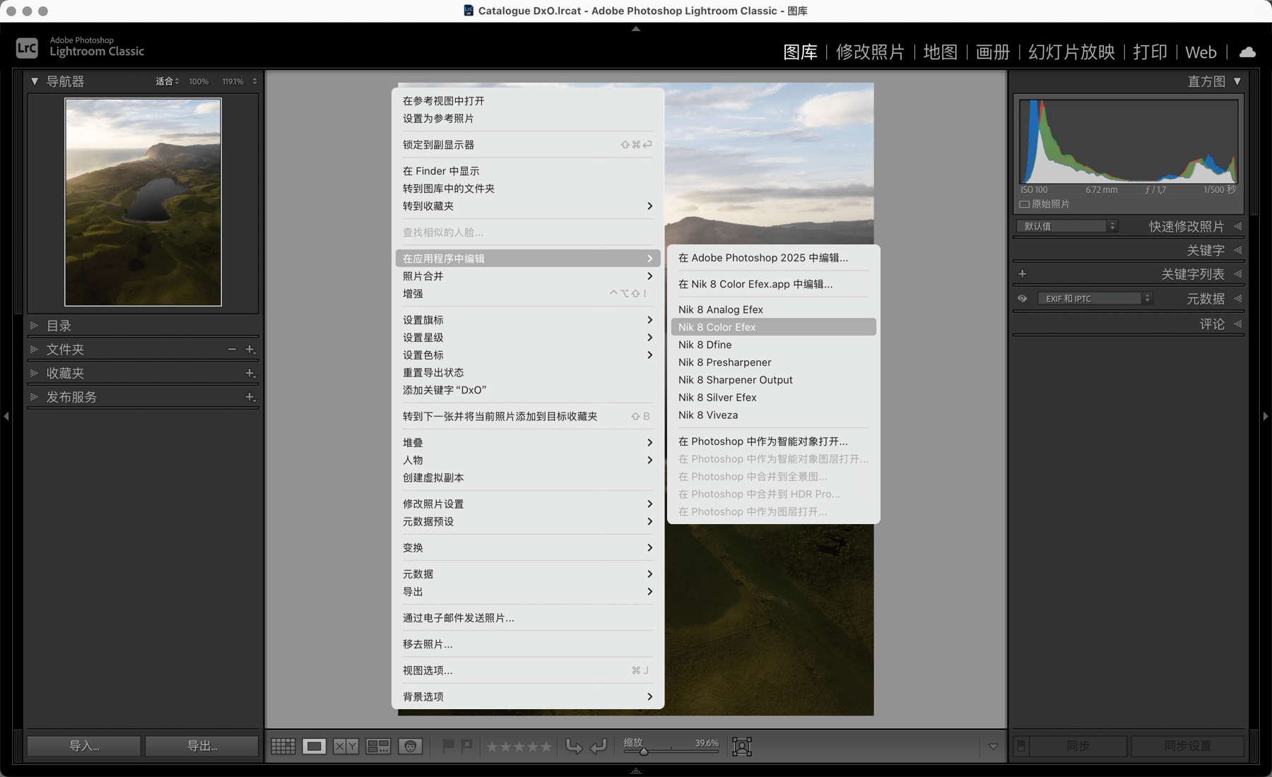The image size is (1272, 777).
Task: Expand the 文件夹 panel
Action: pos(34,350)
